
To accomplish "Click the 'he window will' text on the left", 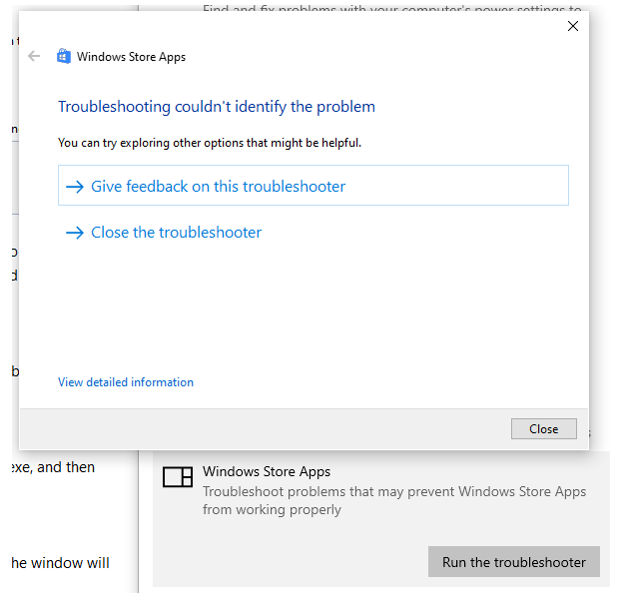I will click(x=59, y=563).
